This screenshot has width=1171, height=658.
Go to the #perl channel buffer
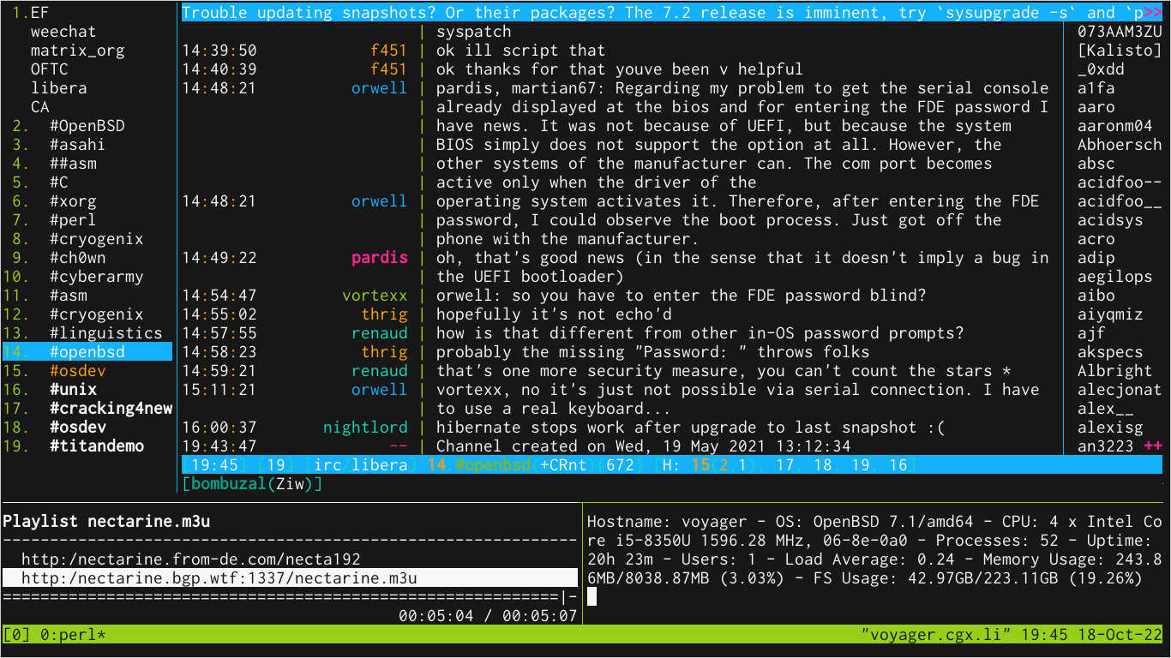pos(73,220)
